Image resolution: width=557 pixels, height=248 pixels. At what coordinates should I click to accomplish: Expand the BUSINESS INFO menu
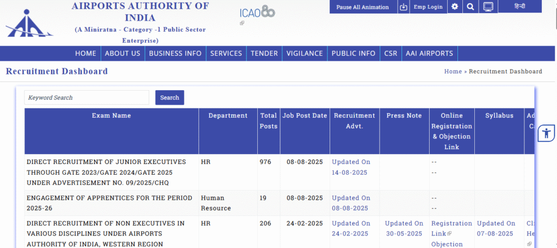point(175,53)
